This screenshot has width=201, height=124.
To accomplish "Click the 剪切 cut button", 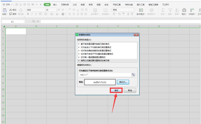I will [x=13, y=10].
